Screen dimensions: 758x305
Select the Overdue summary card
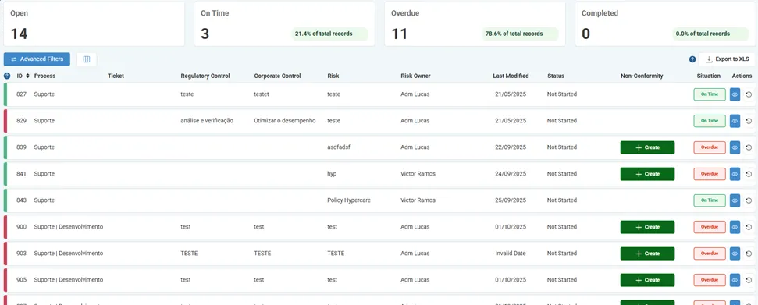point(475,24)
